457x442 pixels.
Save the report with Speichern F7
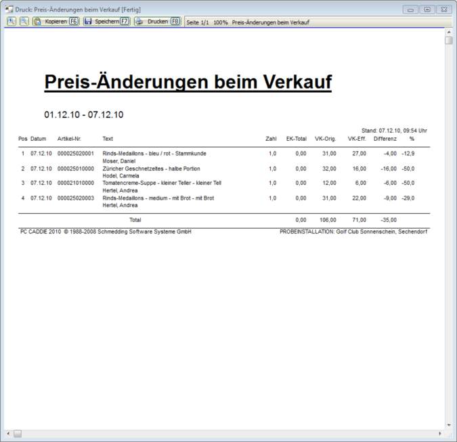click(107, 22)
